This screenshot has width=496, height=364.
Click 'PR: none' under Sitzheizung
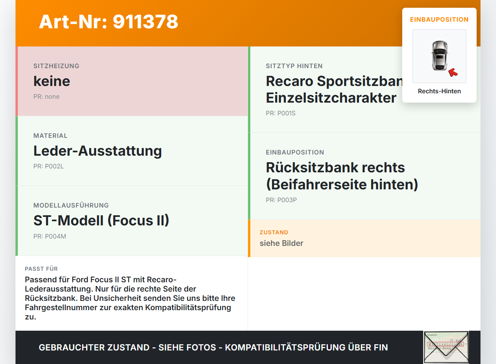point(46,97)
